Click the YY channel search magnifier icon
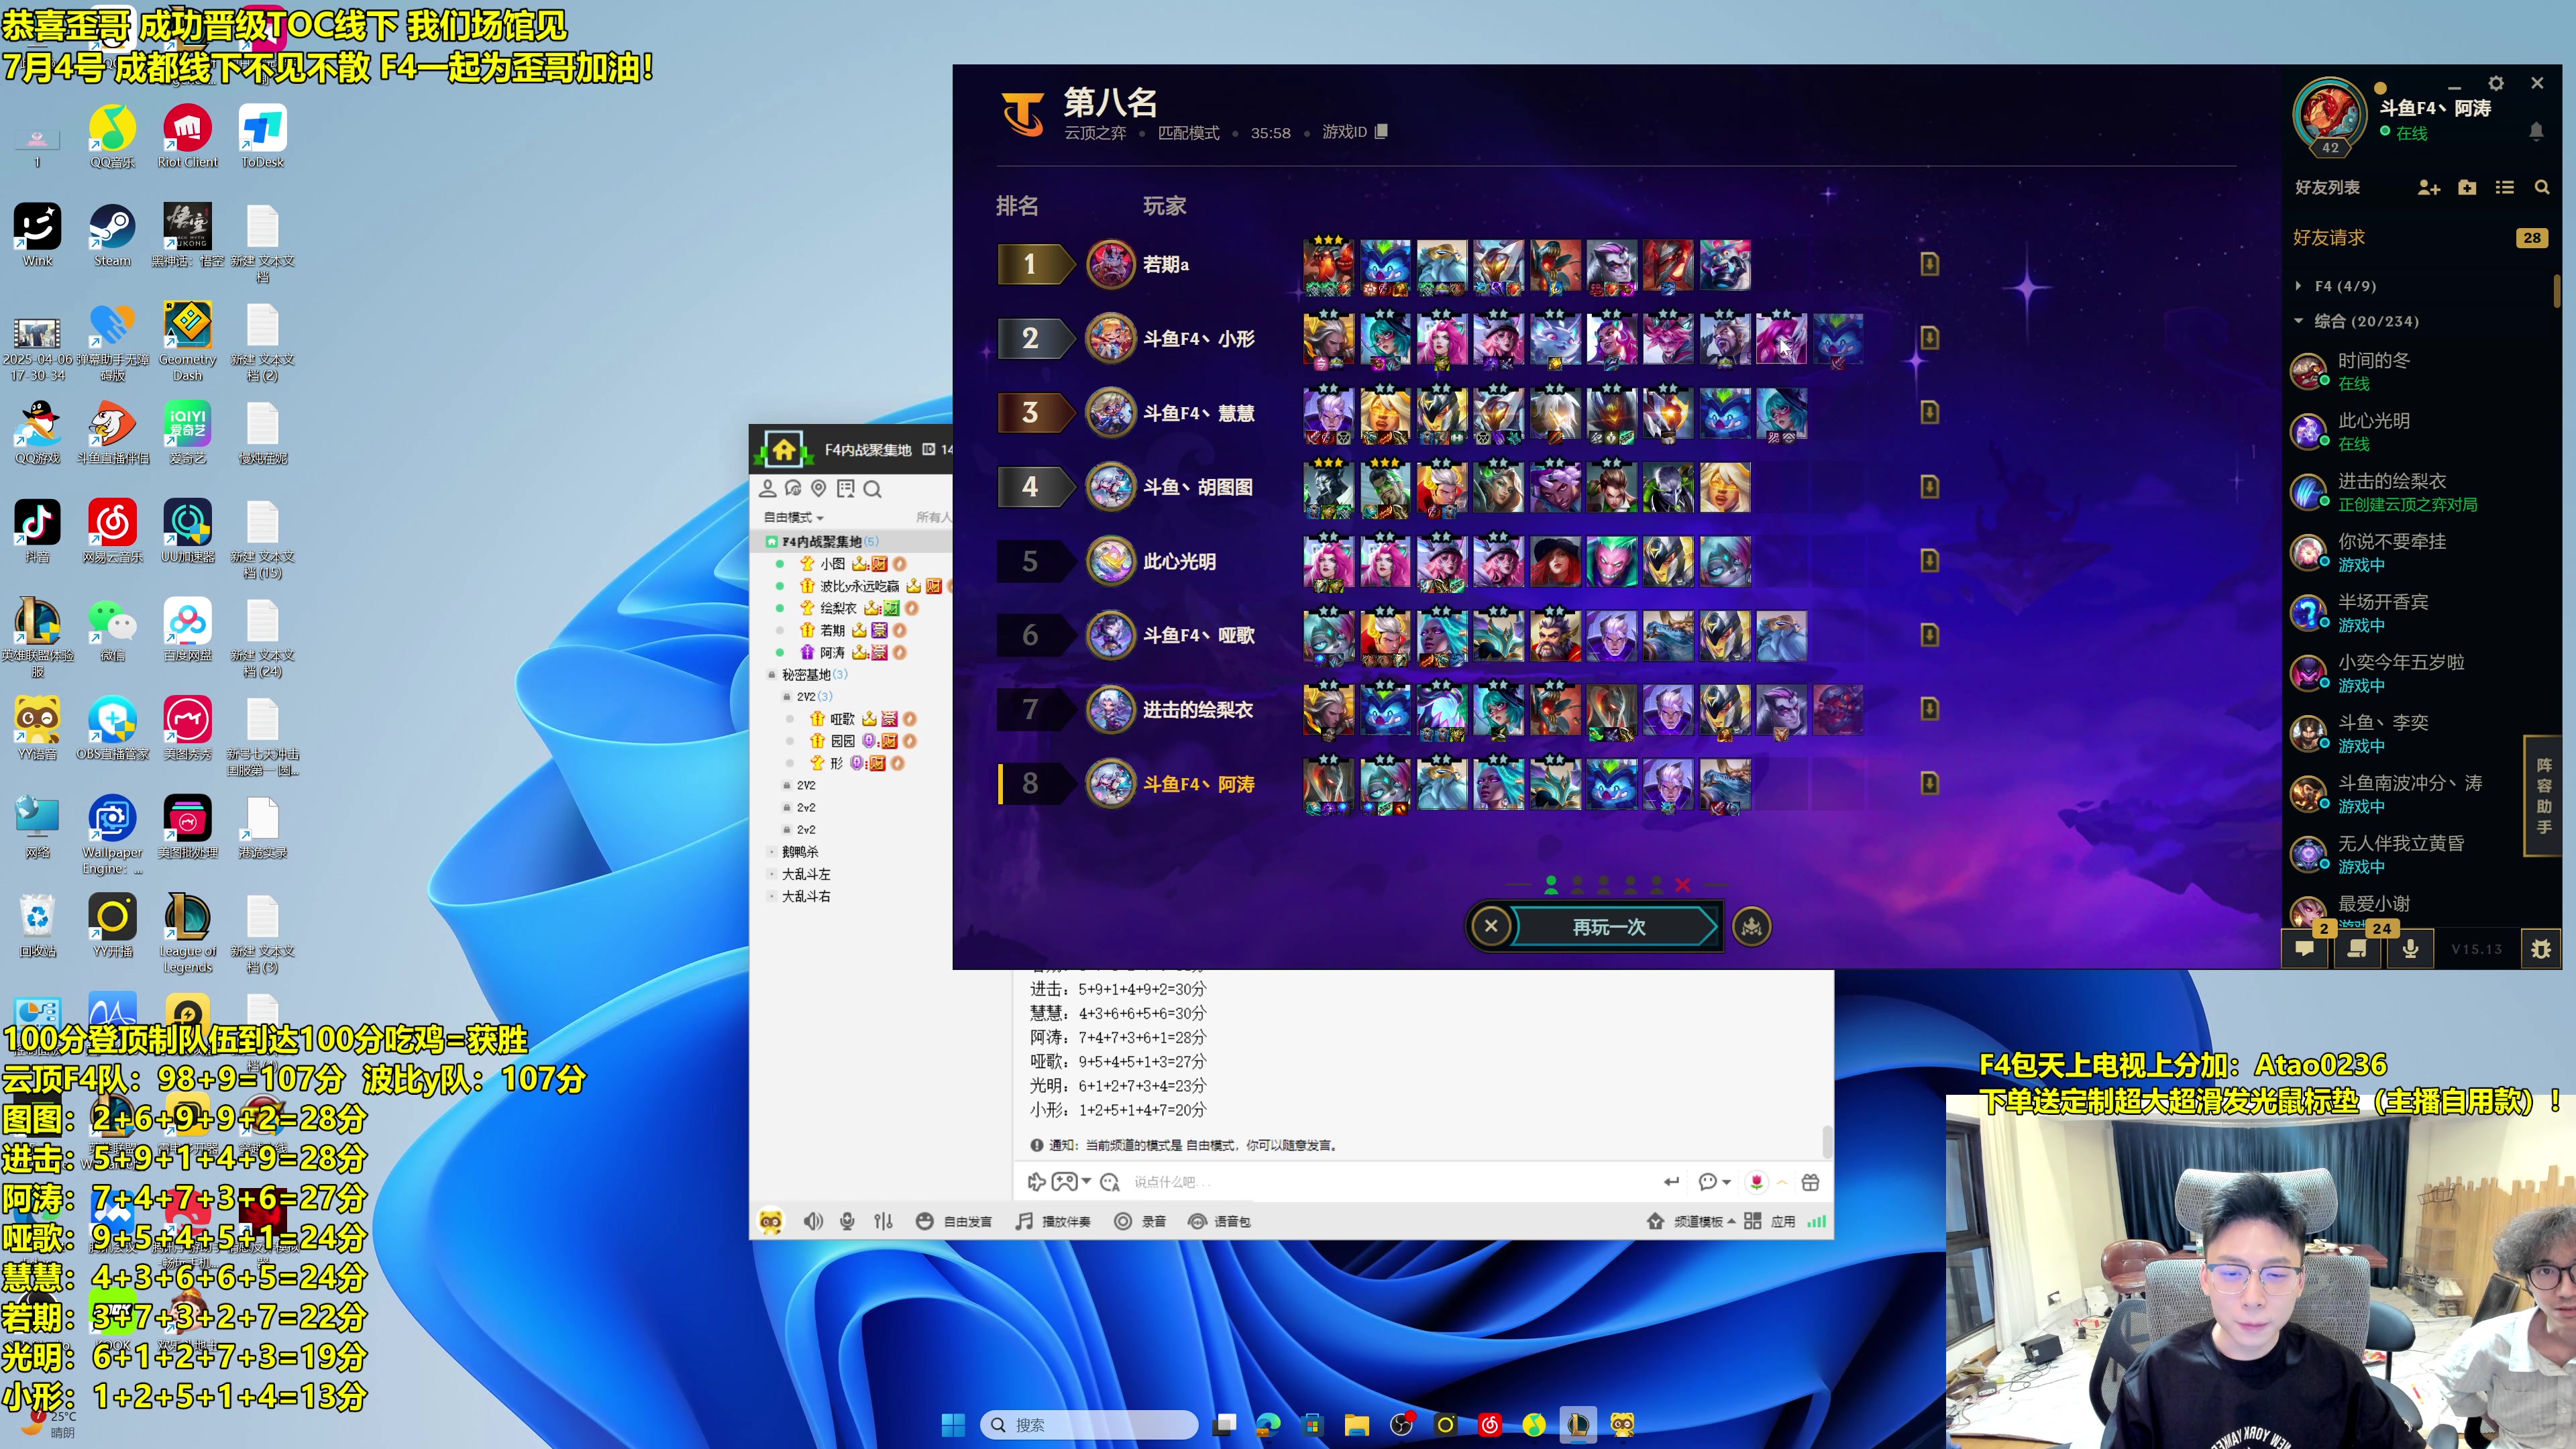The width and height of the screenshot is (2576, 1449). 872,489
